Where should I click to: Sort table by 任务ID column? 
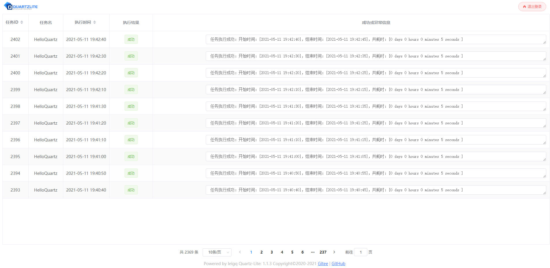[x=22, y=22]
